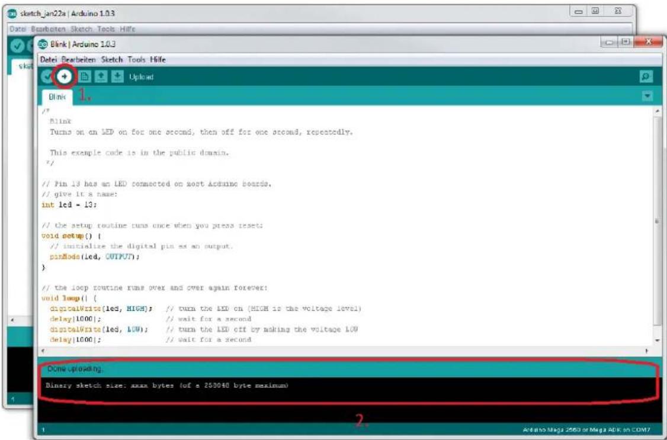This screenshot has width=667, height=440.
Task: Open Sketch menu in sketch_jan22a window
Action: point(81,29)
